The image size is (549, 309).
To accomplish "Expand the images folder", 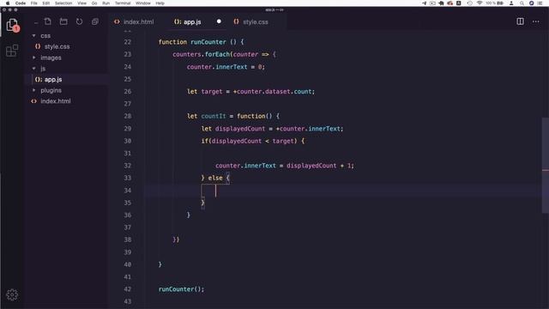I will click(x=34, y=58).
